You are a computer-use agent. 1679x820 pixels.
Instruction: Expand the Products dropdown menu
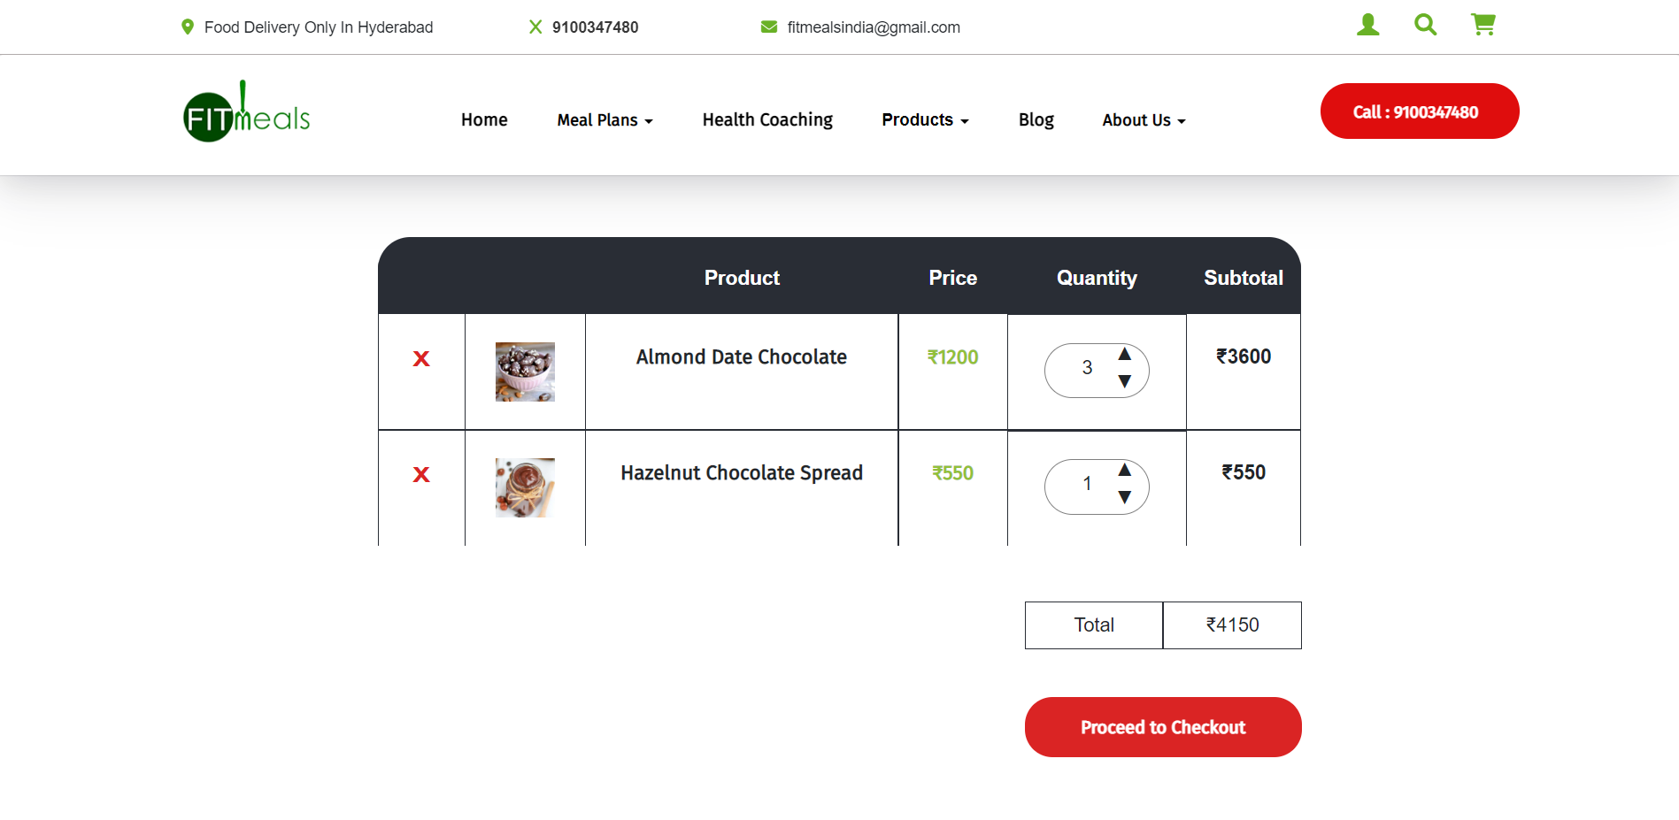pos(925,120)
